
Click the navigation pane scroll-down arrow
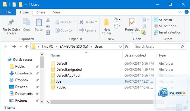click(x=42, y=102)
